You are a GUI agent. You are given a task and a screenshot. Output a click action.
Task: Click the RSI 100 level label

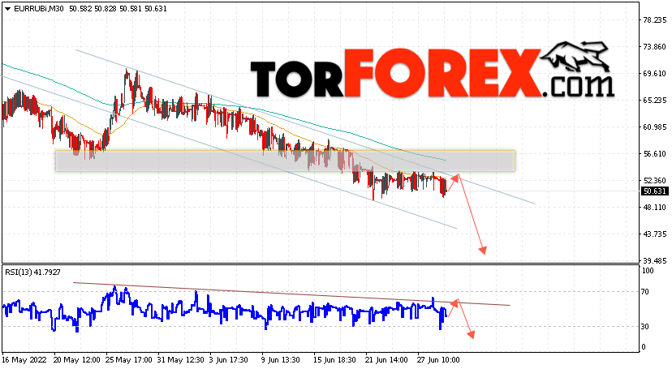[648, 271]
